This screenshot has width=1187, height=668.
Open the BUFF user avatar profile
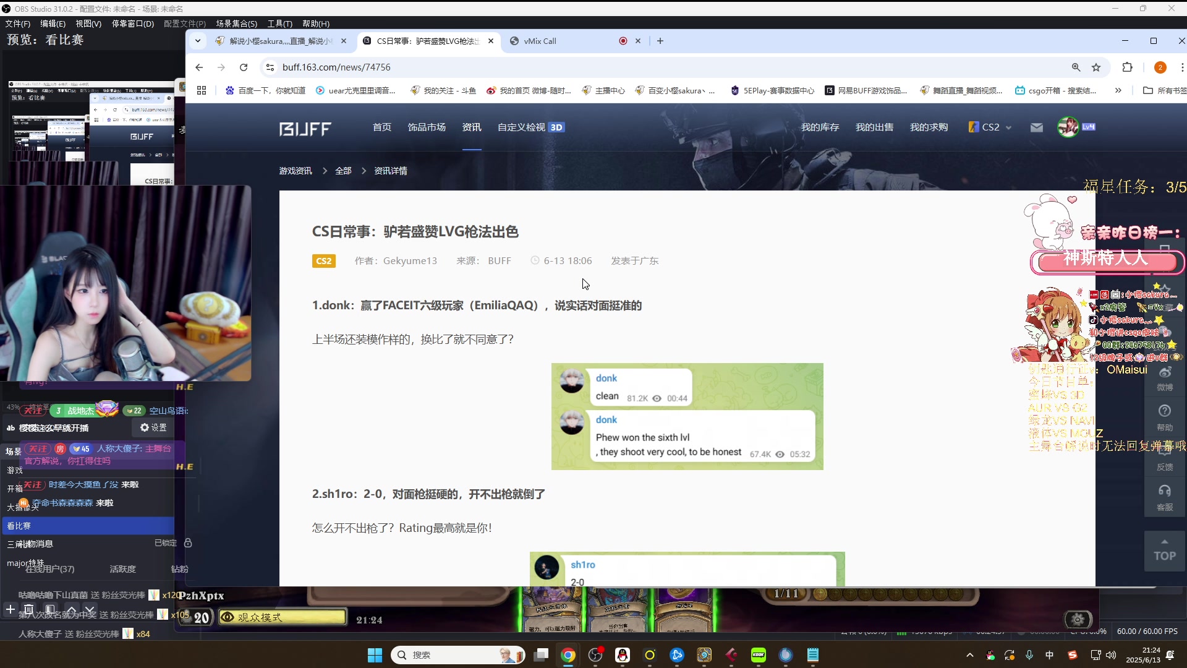[1068, 127]
